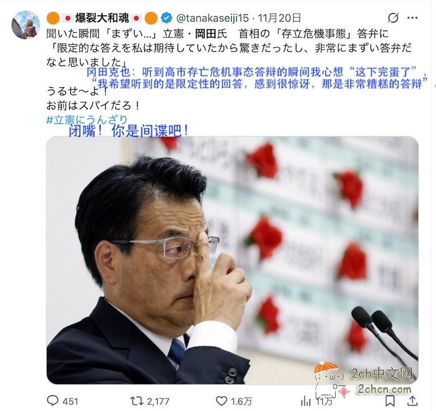Open hashtag #立憲にうんざり
The height and width of the screenshot is (411, 436).
[87, 120]
